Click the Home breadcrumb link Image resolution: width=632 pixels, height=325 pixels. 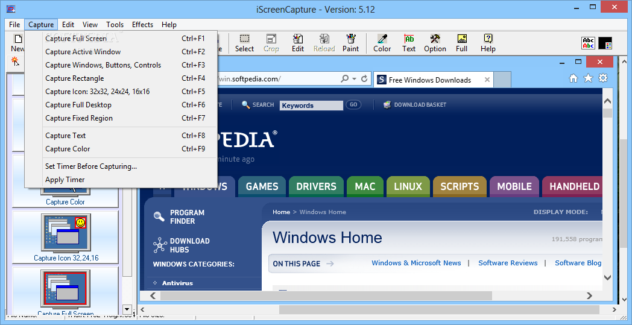pos(282,212)
